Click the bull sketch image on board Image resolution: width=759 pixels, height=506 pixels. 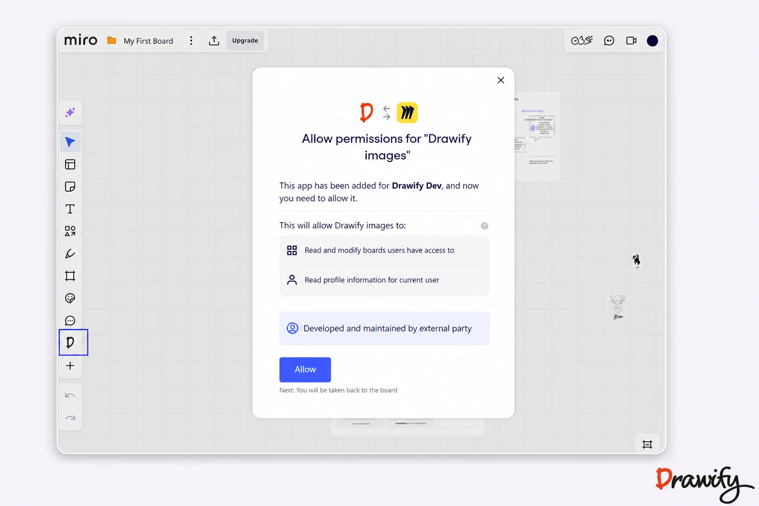click(618, 307)
